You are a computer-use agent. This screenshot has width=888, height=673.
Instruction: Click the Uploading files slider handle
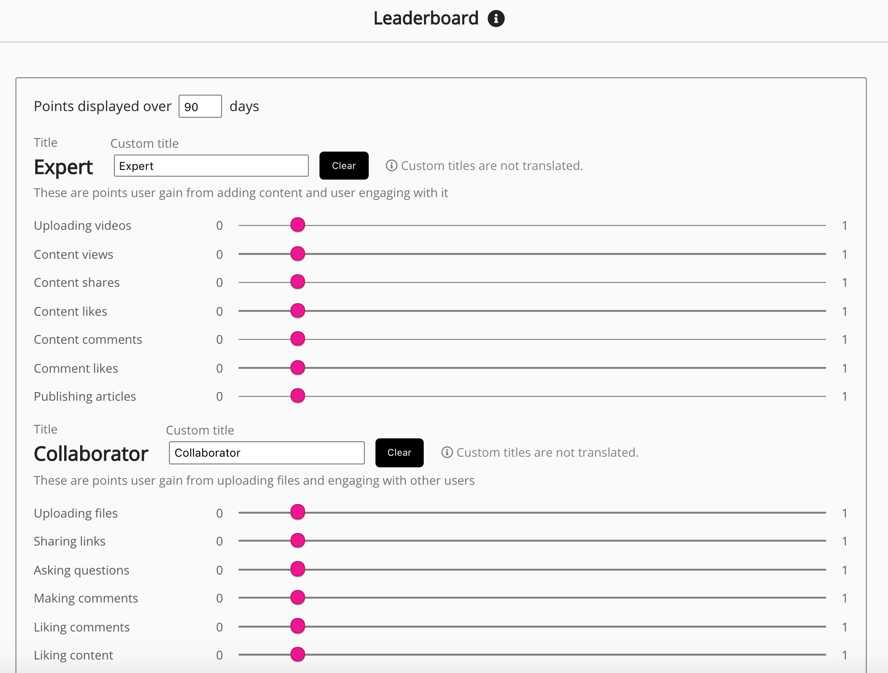pos(298,512)
